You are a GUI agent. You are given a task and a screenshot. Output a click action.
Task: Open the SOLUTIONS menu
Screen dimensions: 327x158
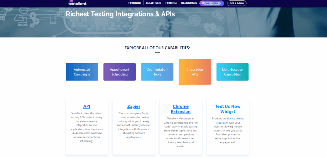[x=153, y=3]
